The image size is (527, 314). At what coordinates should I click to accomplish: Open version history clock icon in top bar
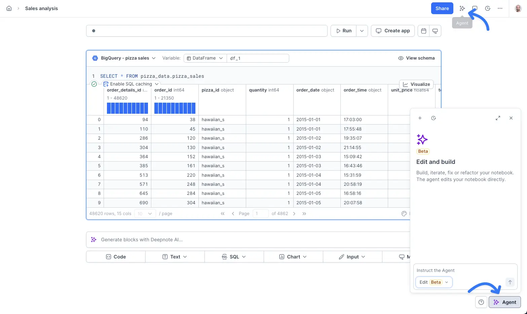tap(488, 8)
